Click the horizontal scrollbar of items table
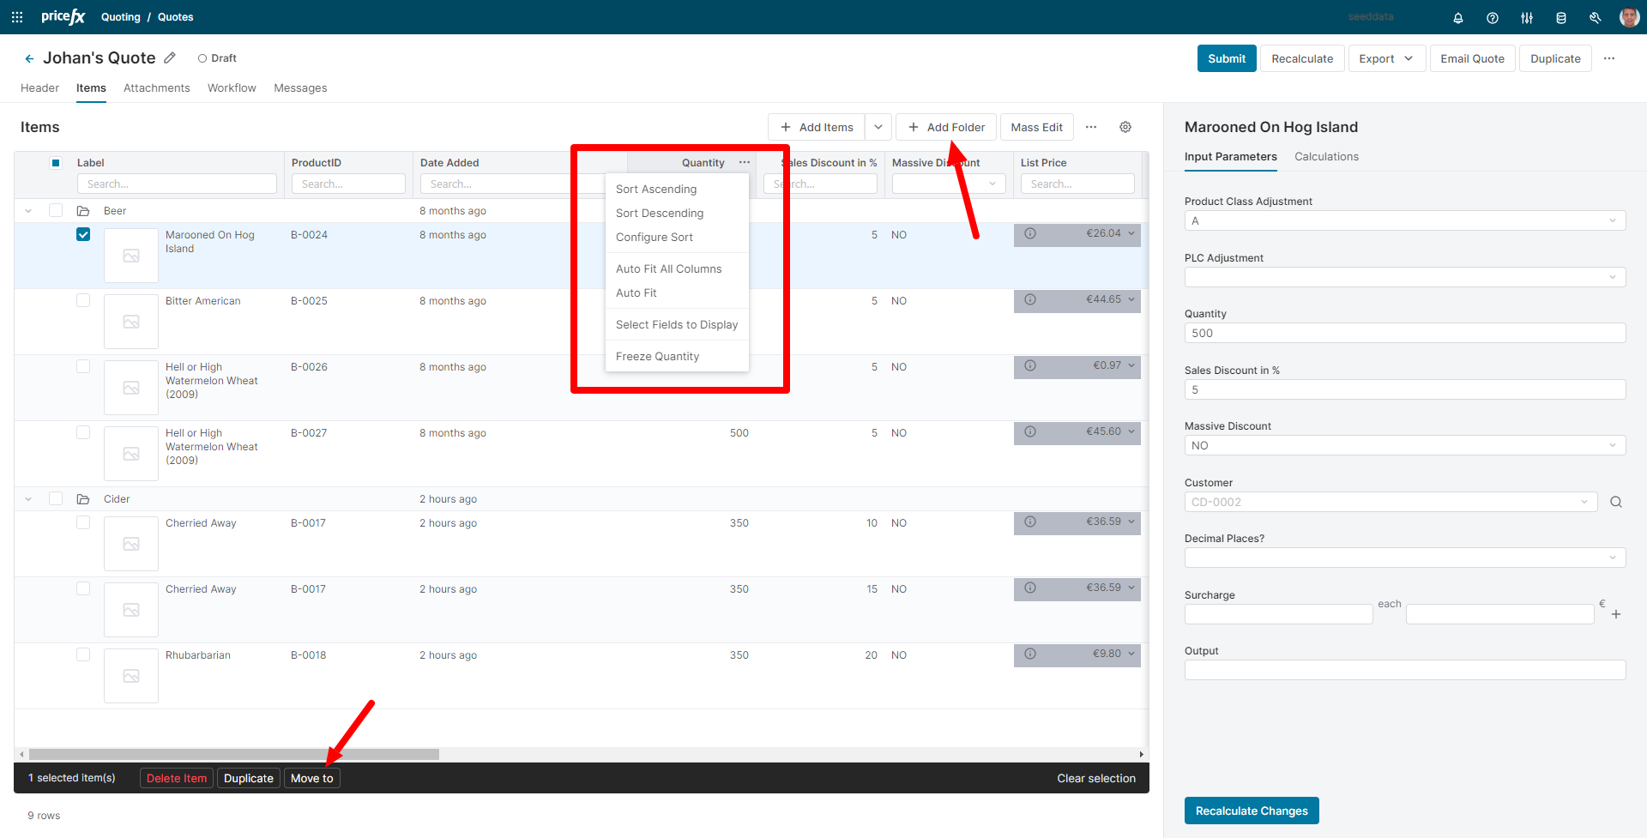 point(233,755)
